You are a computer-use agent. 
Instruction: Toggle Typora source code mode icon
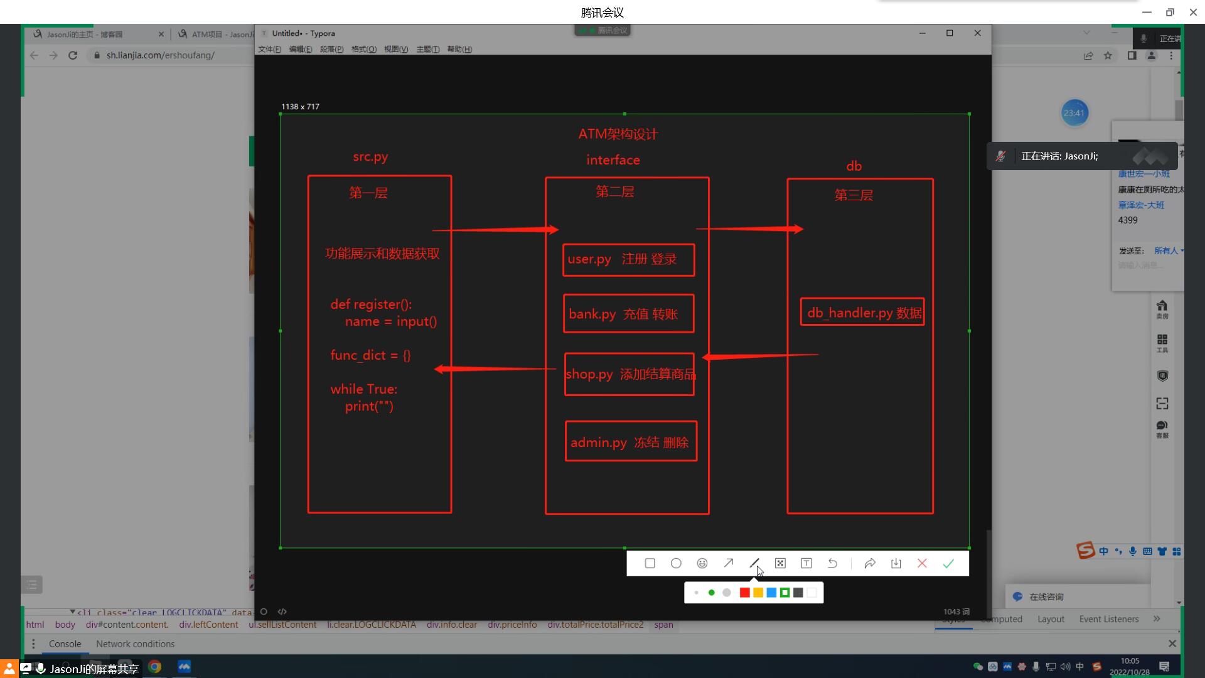(282, 611)
